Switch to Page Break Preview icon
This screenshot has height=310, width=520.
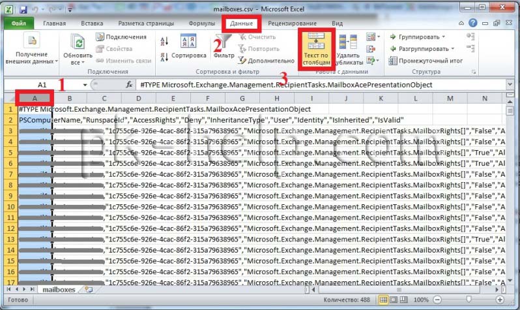(x=403, y=300)
